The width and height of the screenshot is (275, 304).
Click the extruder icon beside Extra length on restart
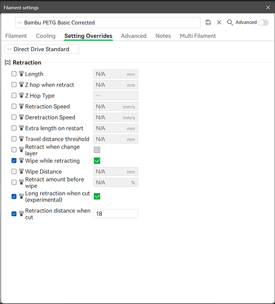point(21,128)
